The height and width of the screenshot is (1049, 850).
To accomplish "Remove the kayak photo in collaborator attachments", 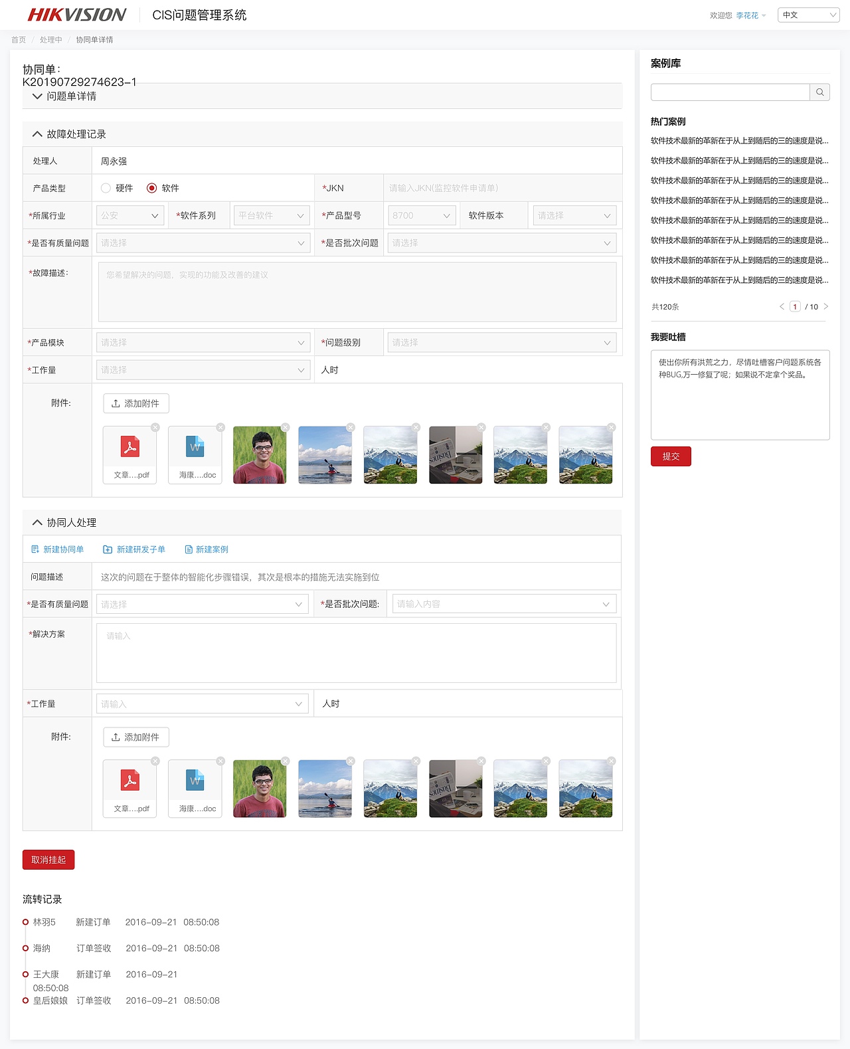I will [351, 761].
